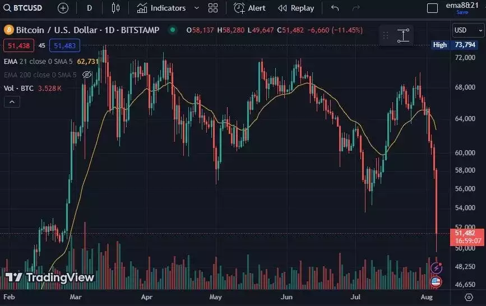The width and height of the screenshot is (486, 306).
Task: Undo the last chart action
Action: tap(335, 8)
